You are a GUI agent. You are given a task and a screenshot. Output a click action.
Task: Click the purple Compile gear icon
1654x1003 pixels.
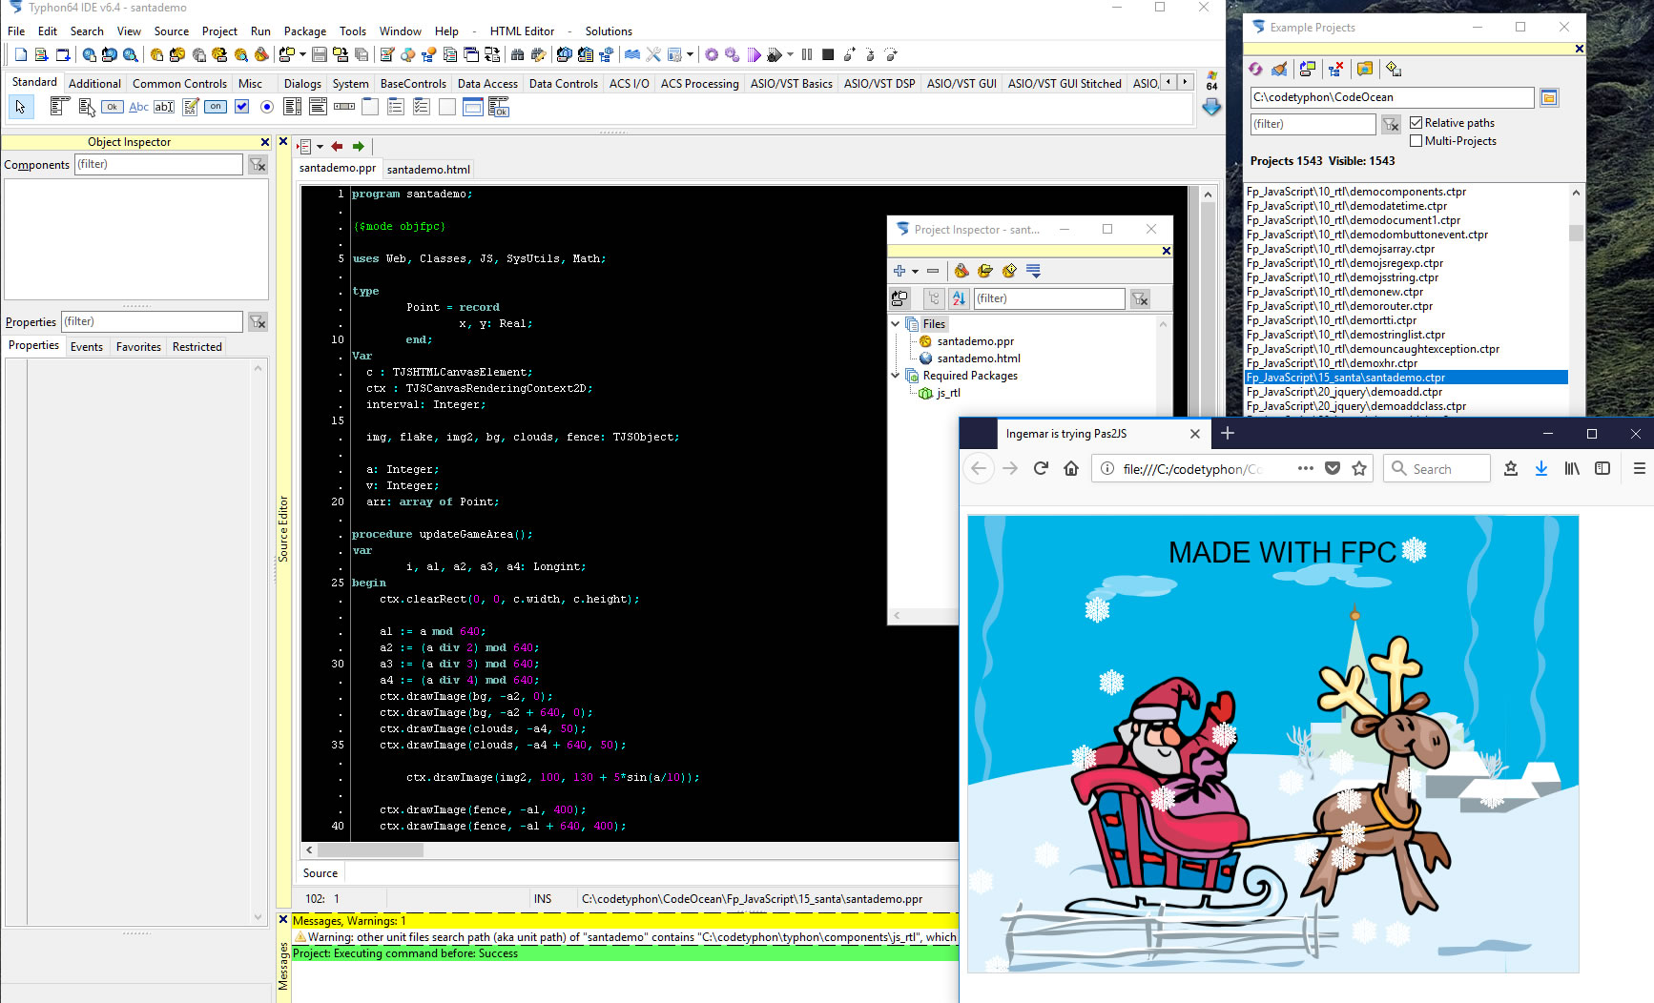[x=712, y=55]
